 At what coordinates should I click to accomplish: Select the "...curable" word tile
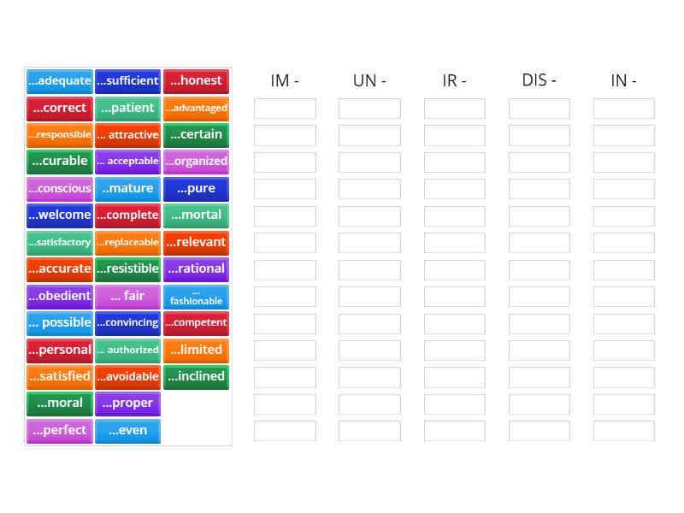coord(59,162)
